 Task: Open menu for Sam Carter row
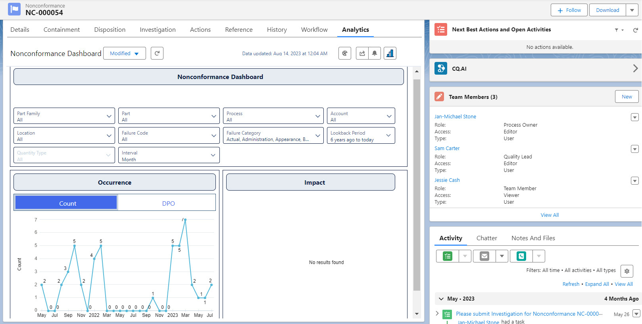click(x=635, y=149)
